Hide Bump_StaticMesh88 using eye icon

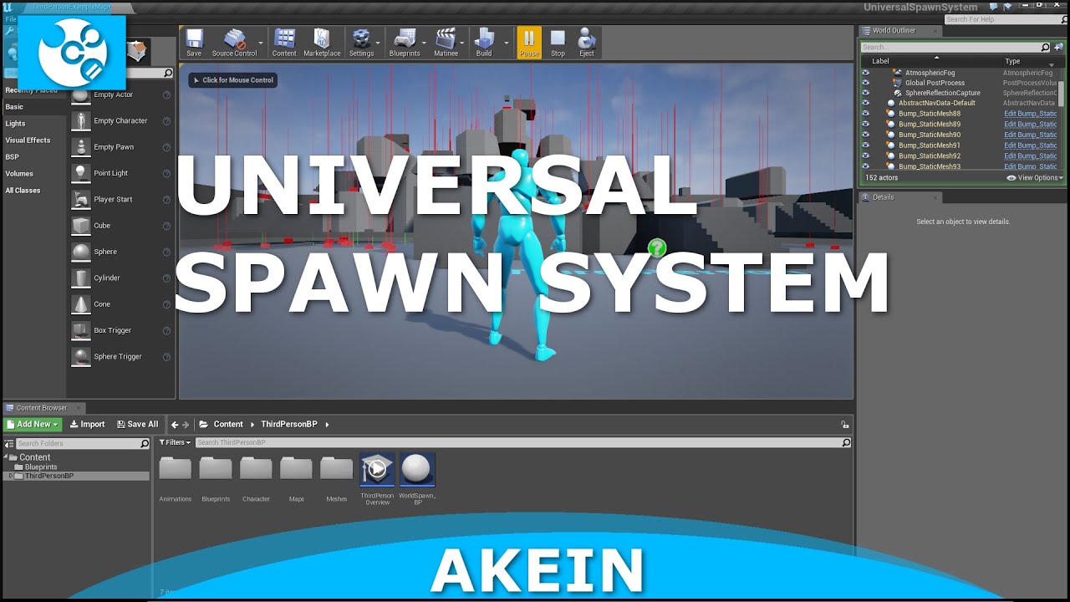click(x=866, y=114)
